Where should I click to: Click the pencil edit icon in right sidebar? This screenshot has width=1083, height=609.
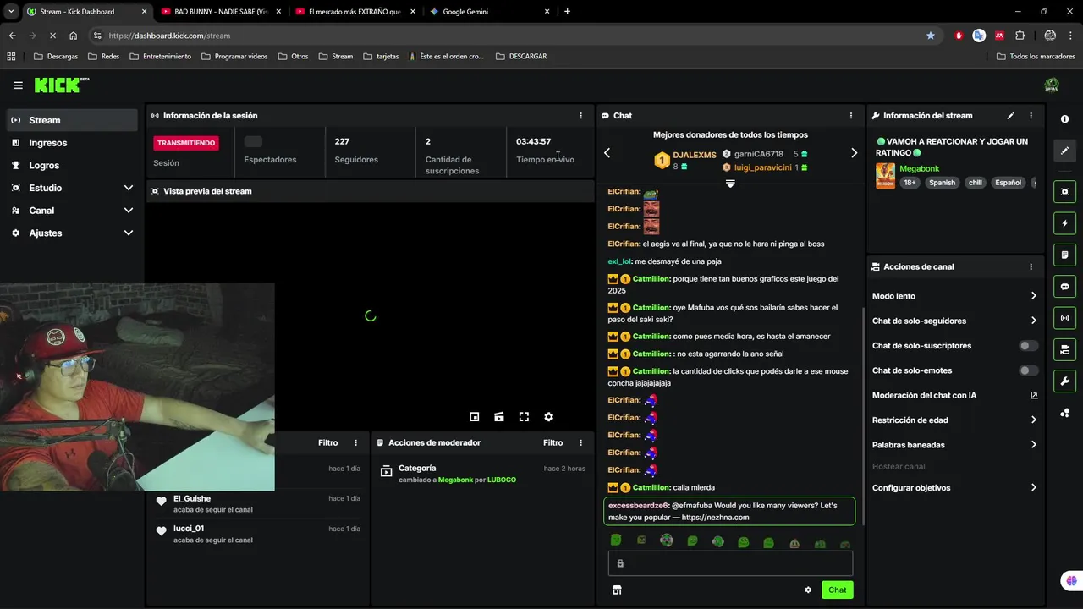pos(1064,151)
